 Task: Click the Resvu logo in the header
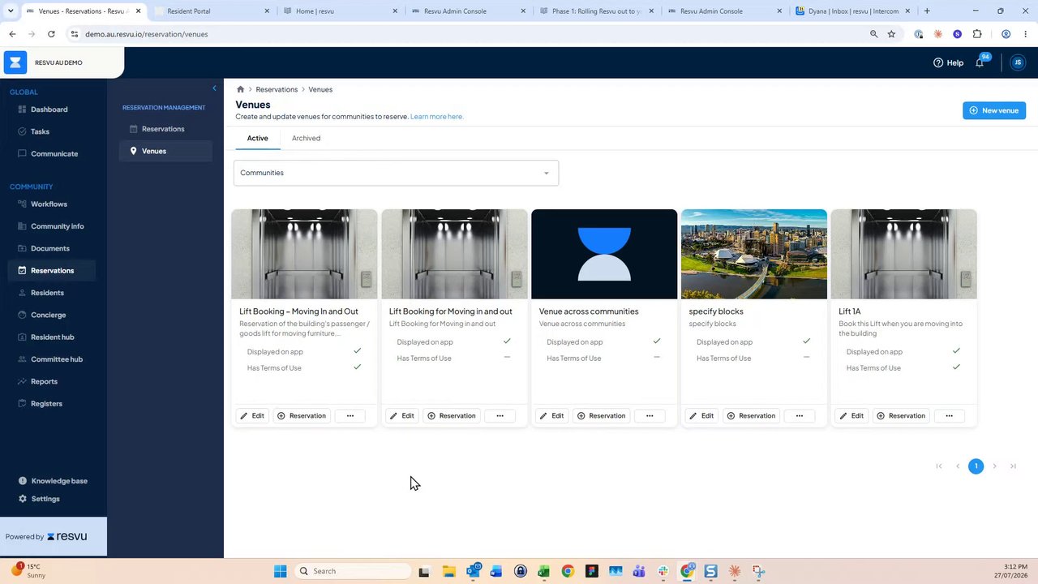[x=15, y=62]
